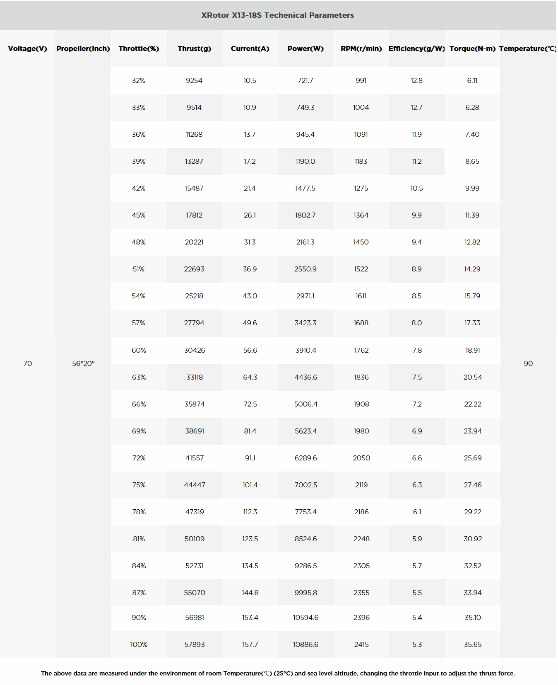Screen dimensions: 558x685
Task: Click the Throttle(%) column header
Action: (x=139, y=48)
